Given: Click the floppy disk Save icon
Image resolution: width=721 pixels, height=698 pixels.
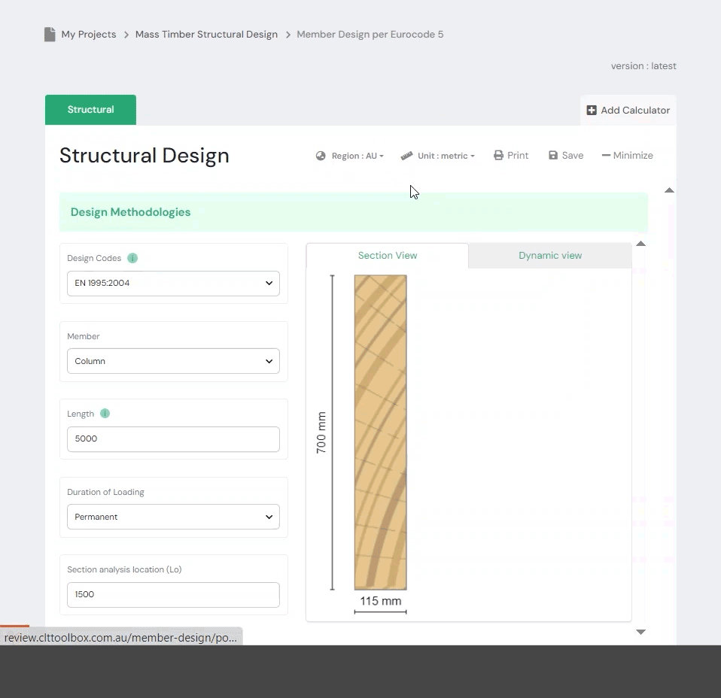Looking at the screenshot, I should 553,155.
